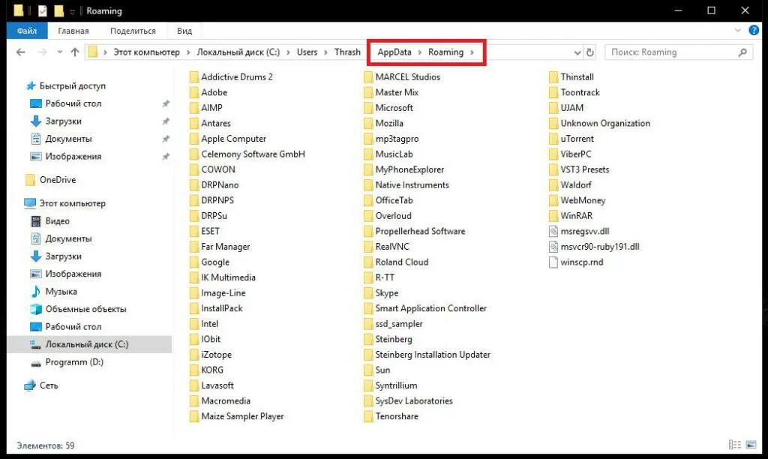The width and height of the screenshot is (768, 459).
Task: Select the msregsvv.dll file icon
Action: click(x=553, y=231)
